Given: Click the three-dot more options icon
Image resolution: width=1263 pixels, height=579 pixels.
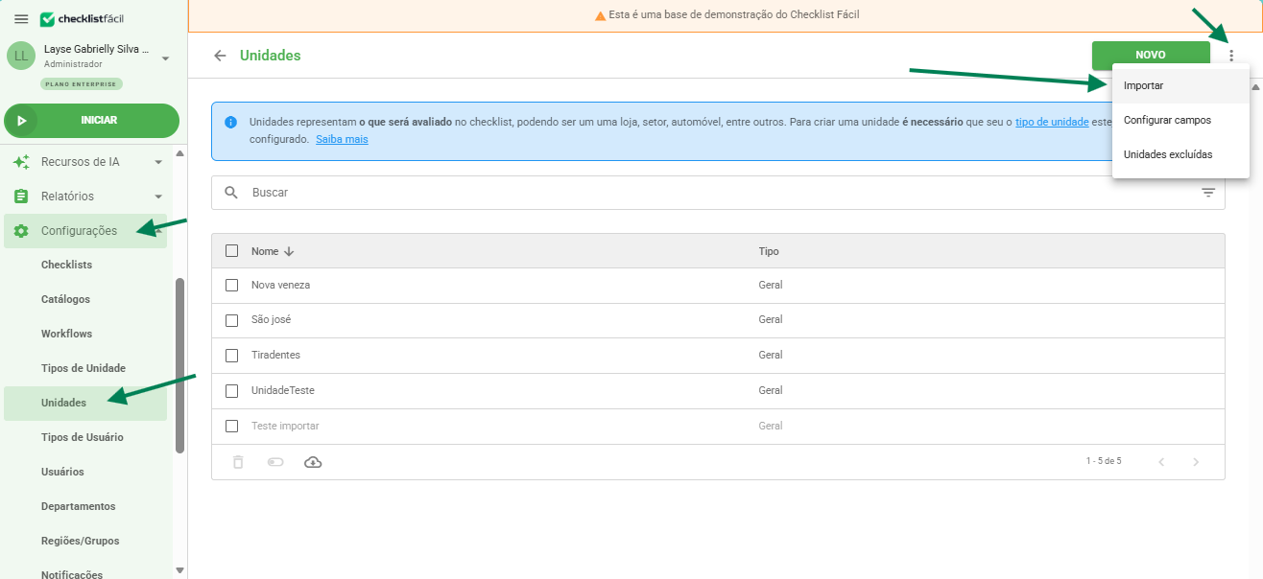Looking at the screenshot, I should (1232, 56).
